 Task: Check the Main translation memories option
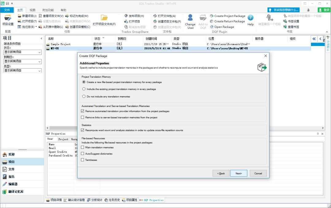[x=82, y=147]
